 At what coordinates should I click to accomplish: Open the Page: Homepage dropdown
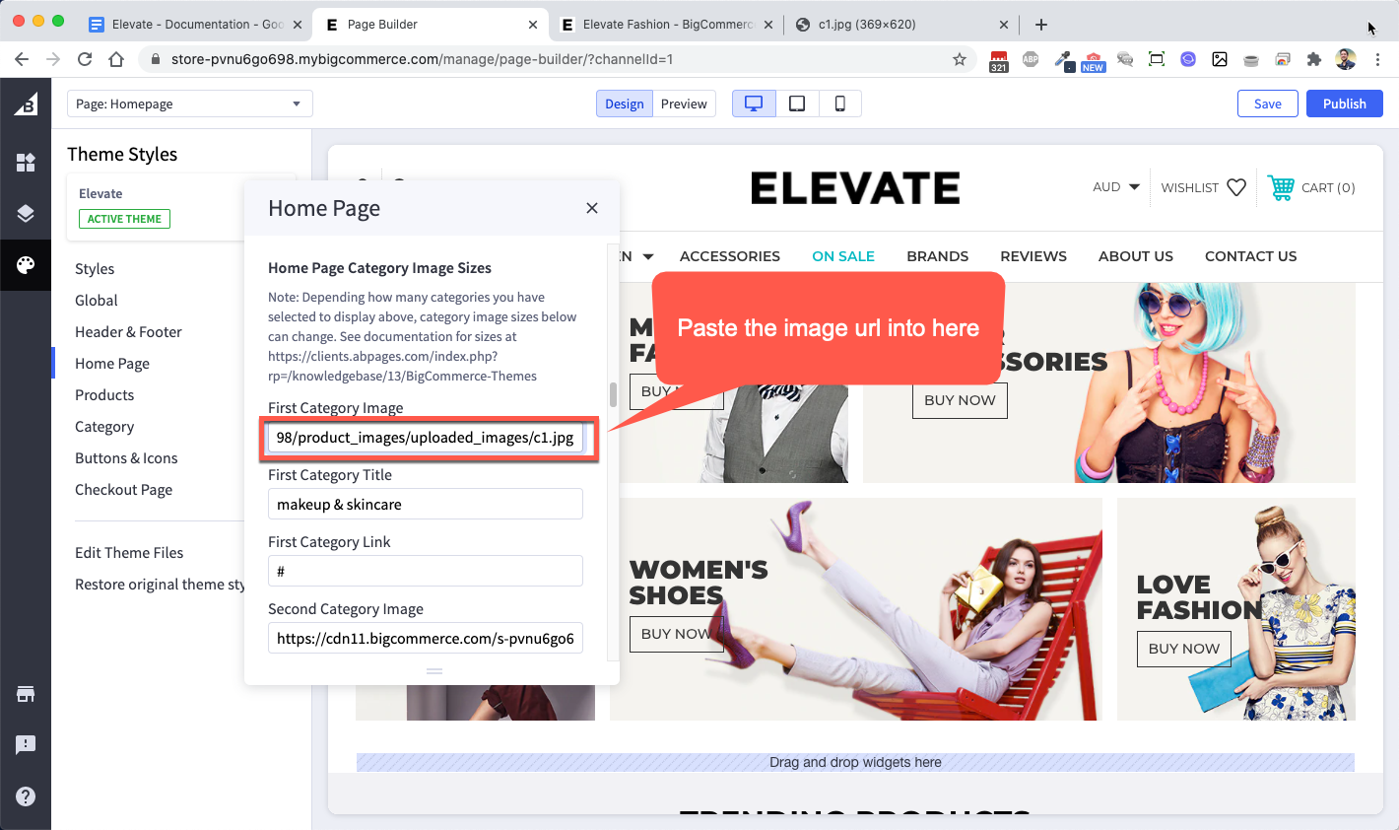pos(190,104)
